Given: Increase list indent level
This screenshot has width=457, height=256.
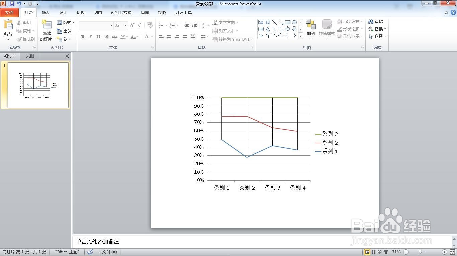Looking at the screenshot, I should (x=194, y=25).
